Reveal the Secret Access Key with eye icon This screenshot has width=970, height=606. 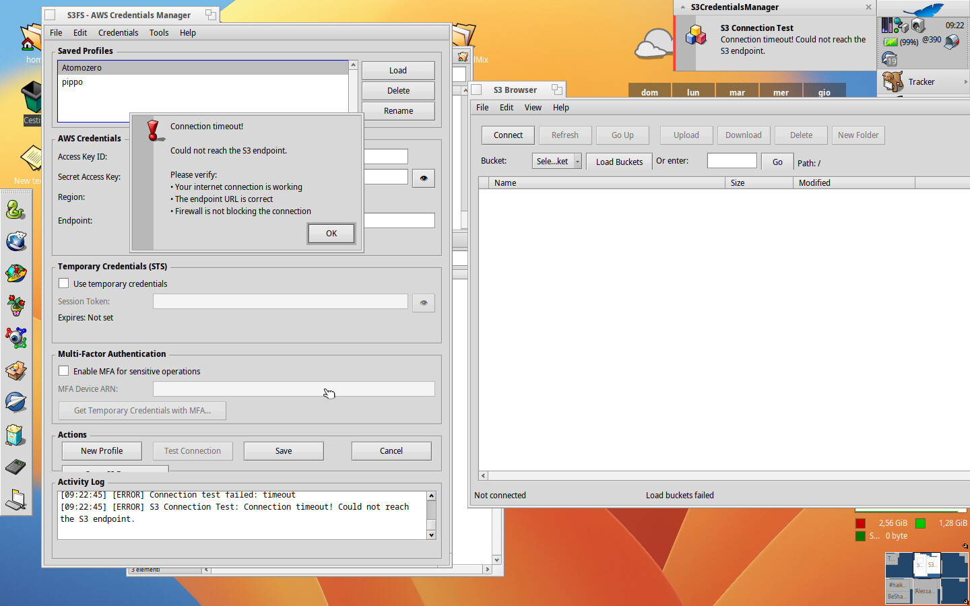(423, 178)
